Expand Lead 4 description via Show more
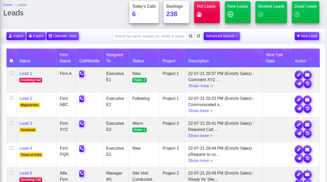This screenshot has width=327, height=182. coord(200,160)
